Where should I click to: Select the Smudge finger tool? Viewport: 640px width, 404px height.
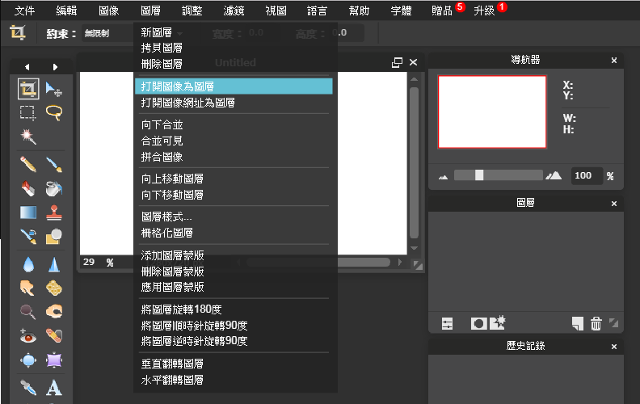pos(28,288)
